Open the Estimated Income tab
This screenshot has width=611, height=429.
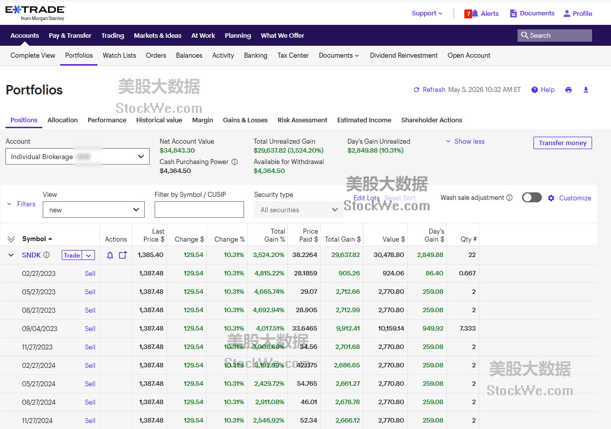pos(364,120)
